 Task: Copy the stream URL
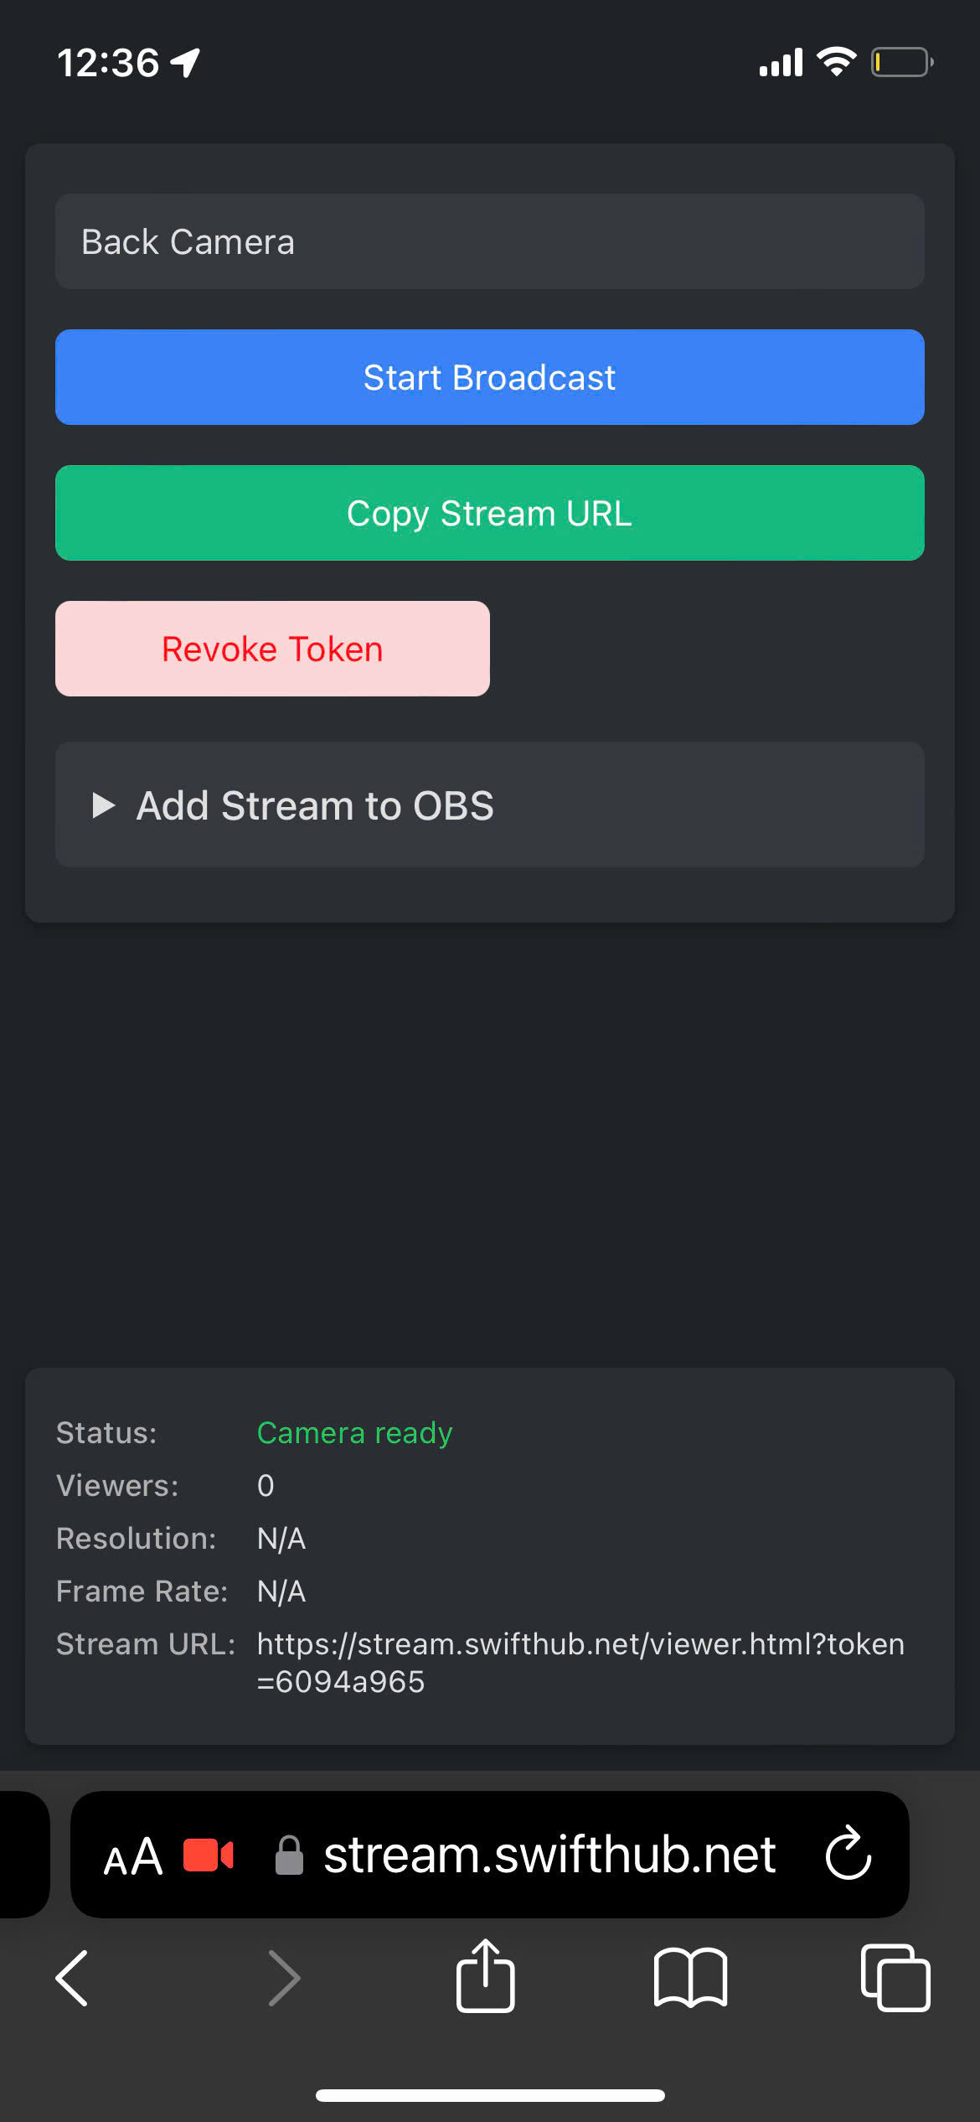coord(490,513)
